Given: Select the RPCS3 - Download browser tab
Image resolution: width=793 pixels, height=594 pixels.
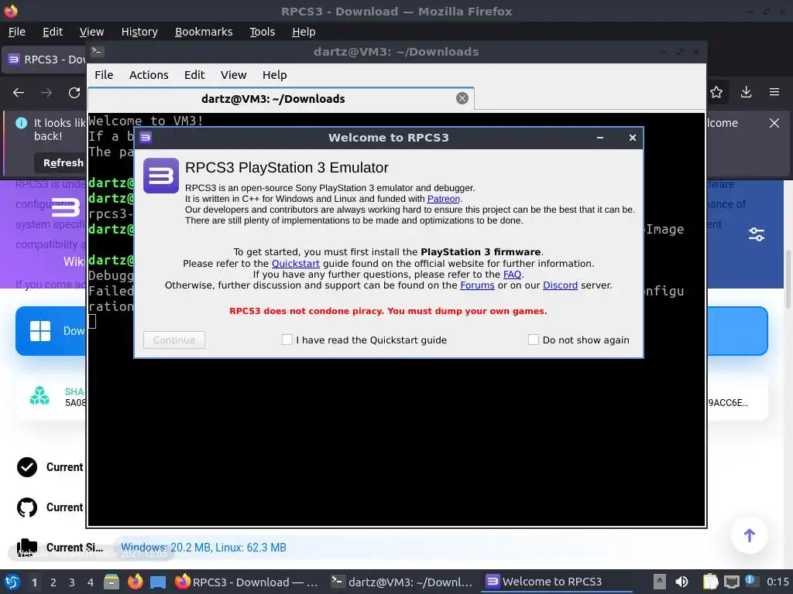Looking at the screenshot, I should coord(46,60).
